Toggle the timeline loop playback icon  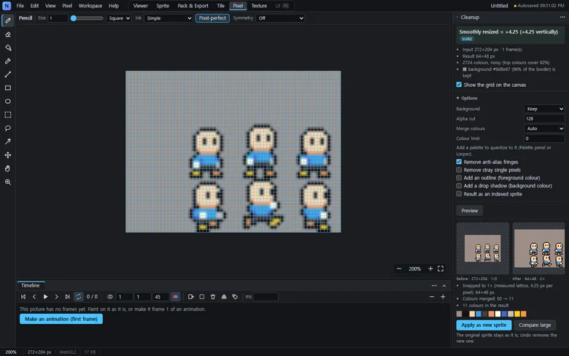pos(78,296)
